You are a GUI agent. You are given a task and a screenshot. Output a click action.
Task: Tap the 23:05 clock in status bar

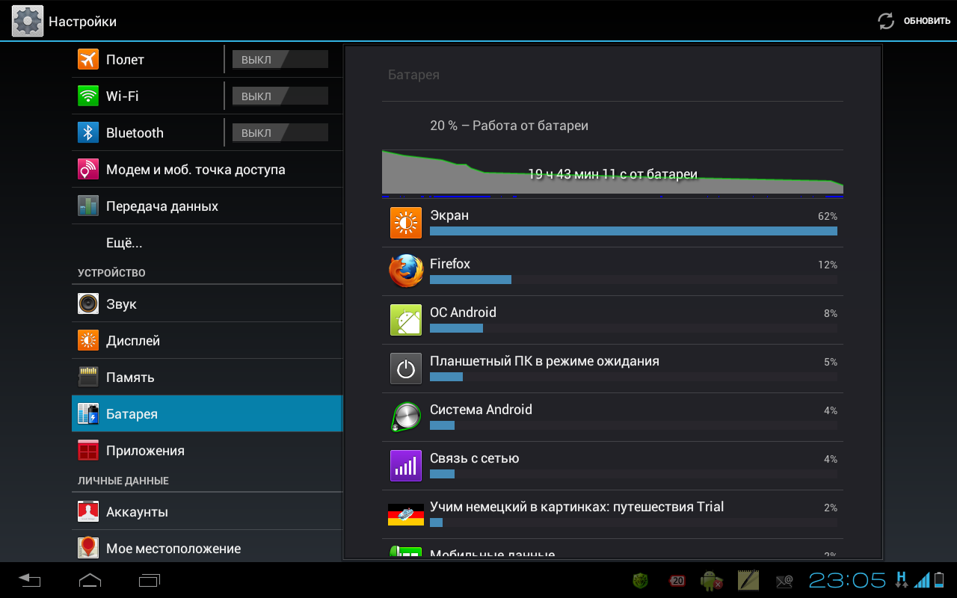[848, 580]
